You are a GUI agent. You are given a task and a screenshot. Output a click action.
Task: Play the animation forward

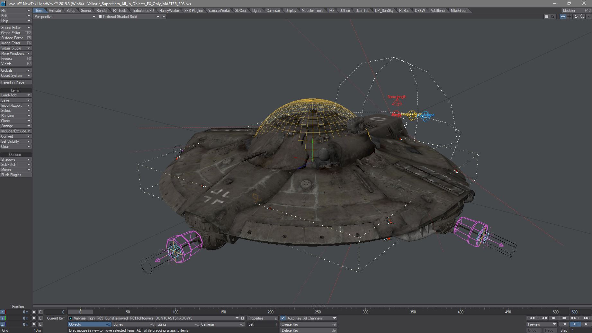coord(586,324)
